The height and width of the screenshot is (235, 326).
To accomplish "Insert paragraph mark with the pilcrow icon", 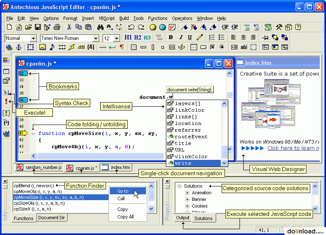I will click(122, 47).
